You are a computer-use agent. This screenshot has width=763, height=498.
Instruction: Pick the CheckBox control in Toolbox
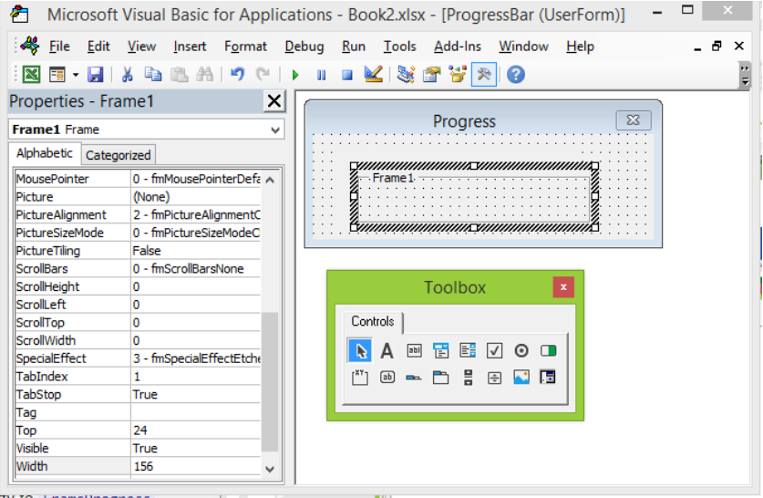(x=494, y=350)
